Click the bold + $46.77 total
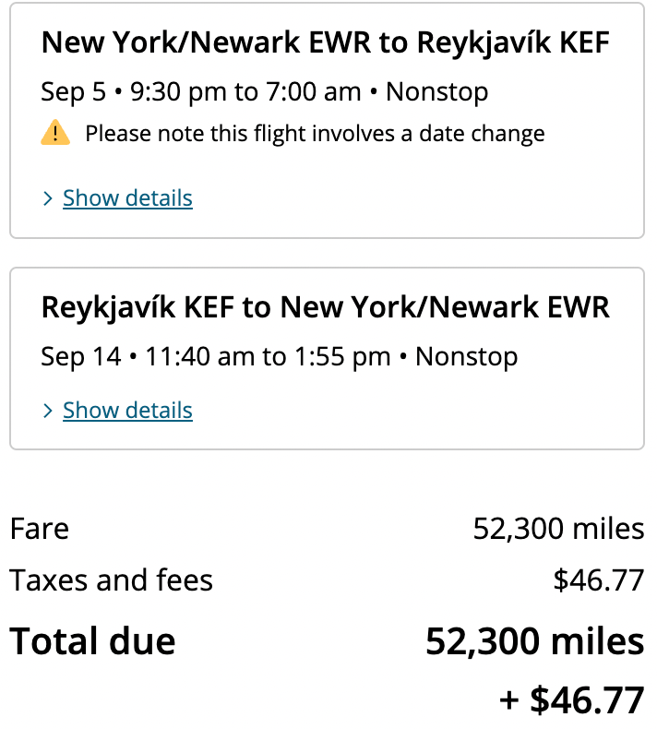Screen dimensions: 657x729 click(x=571, y=700)
